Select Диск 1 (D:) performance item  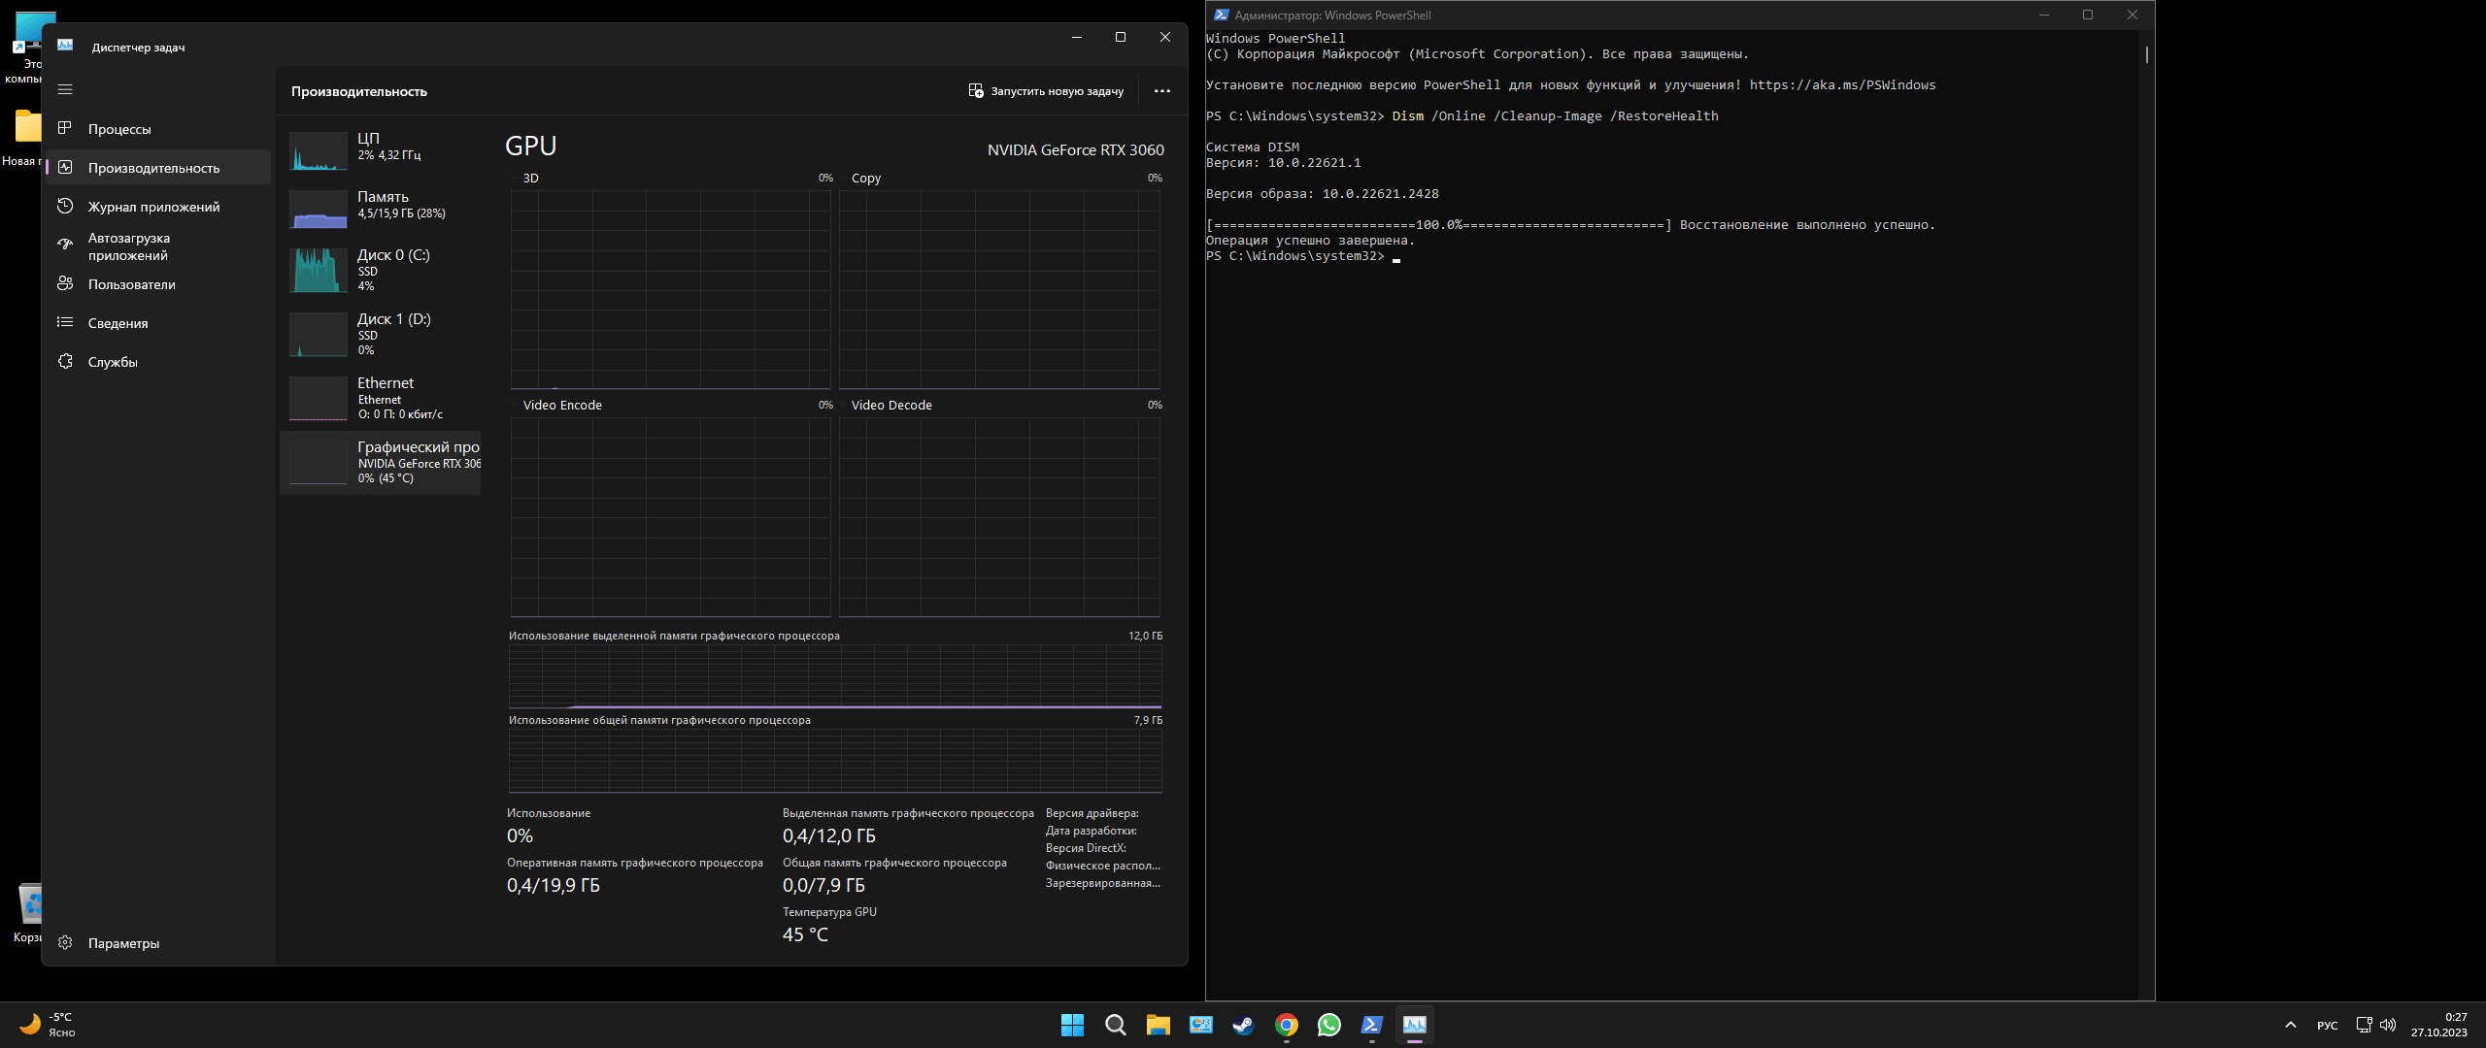coord(380,334)
